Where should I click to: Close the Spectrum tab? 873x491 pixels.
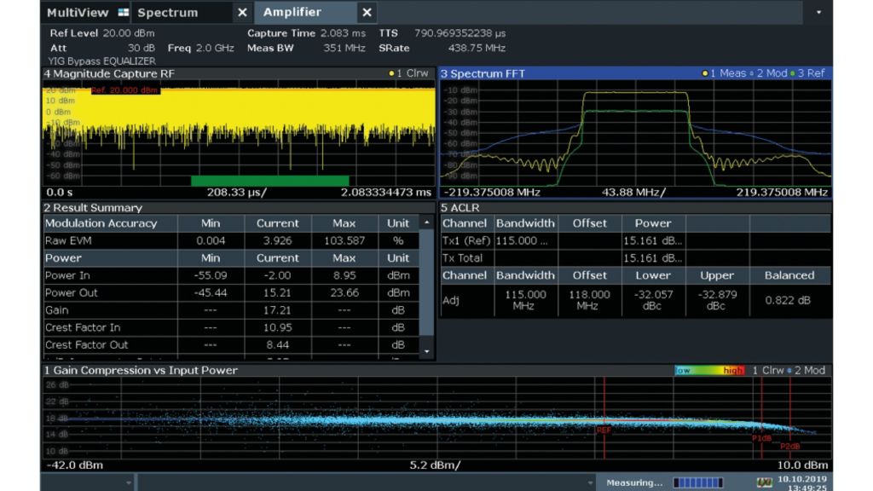point(242,13)
